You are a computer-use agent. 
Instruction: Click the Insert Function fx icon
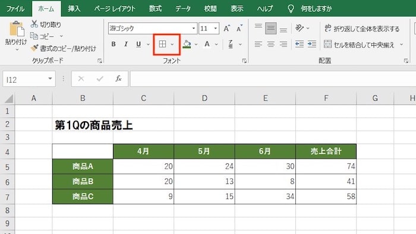(118, 78)
